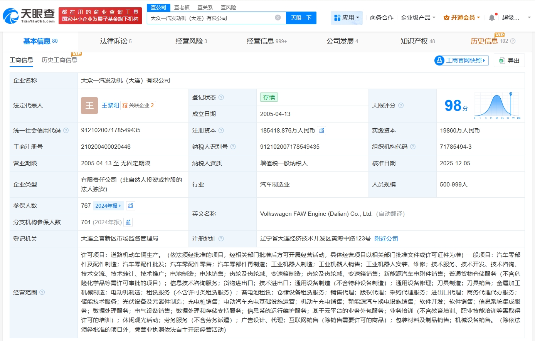Select the 历史工商信息 sub-tab

[x=59, y=60]
